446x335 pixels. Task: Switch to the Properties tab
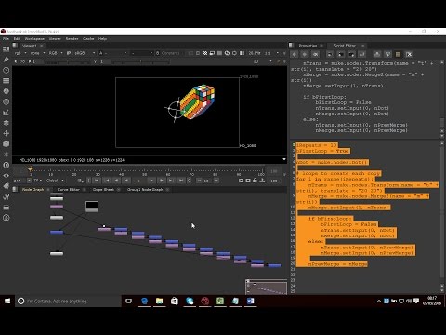308,46
